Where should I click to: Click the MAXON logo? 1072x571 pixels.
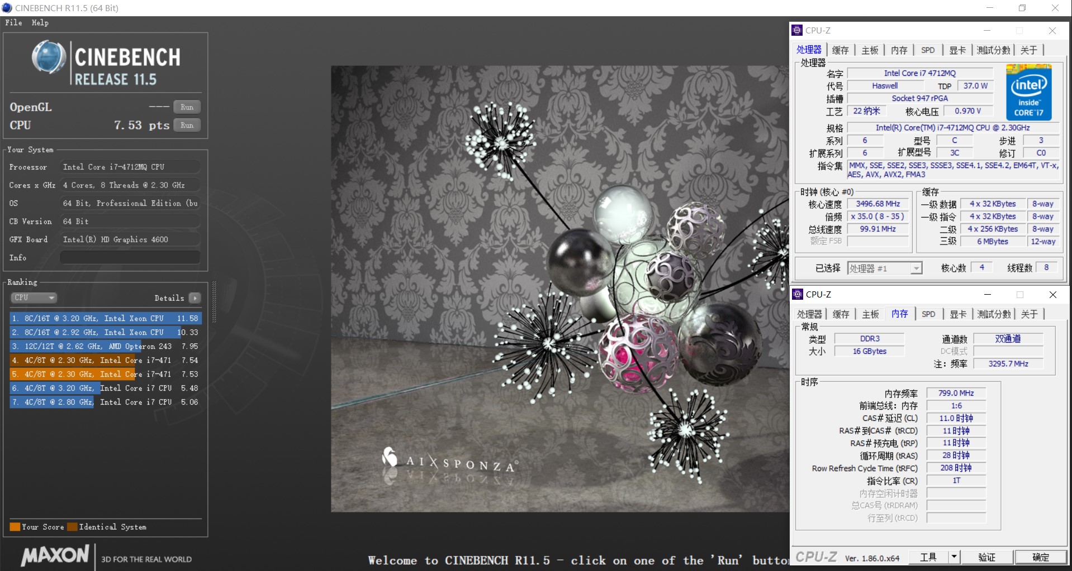coord(55,555)
